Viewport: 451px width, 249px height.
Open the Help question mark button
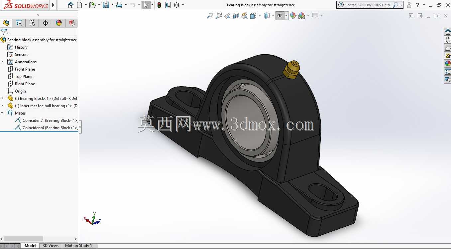pyautogui.click(x=418, y=5)
